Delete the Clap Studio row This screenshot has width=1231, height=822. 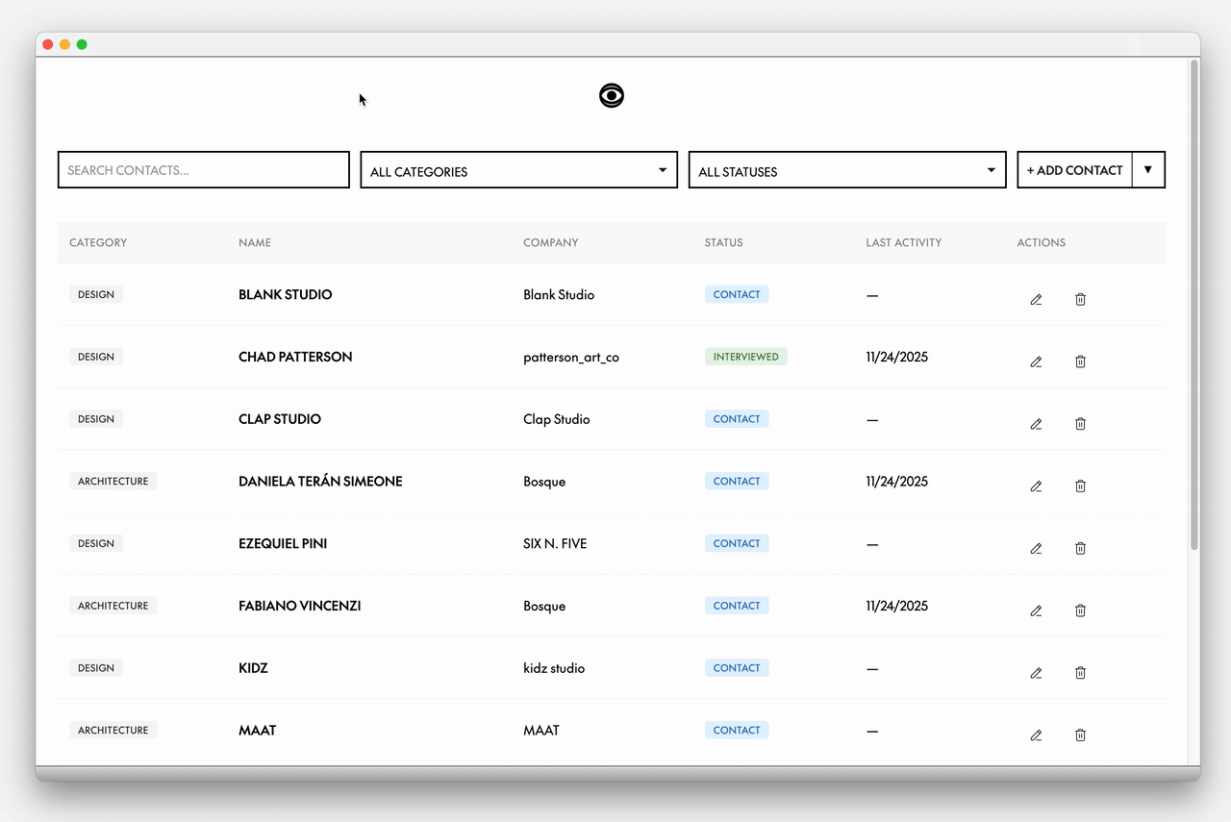click(1080, 424)
